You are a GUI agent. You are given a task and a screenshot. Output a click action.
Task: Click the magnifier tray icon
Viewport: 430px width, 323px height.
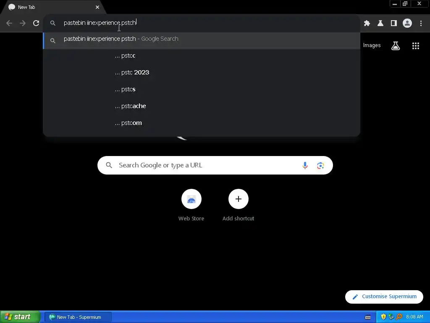[399, 317]
